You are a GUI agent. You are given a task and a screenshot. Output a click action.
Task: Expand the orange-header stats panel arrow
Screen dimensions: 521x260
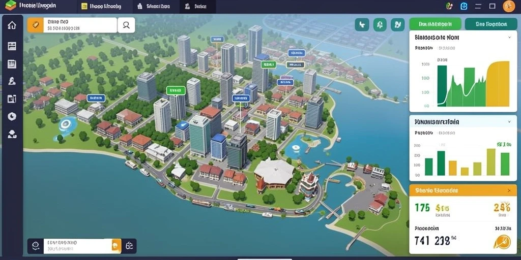[509, 191]
